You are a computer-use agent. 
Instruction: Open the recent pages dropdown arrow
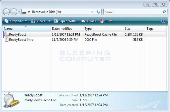click(x=19, y=12)
